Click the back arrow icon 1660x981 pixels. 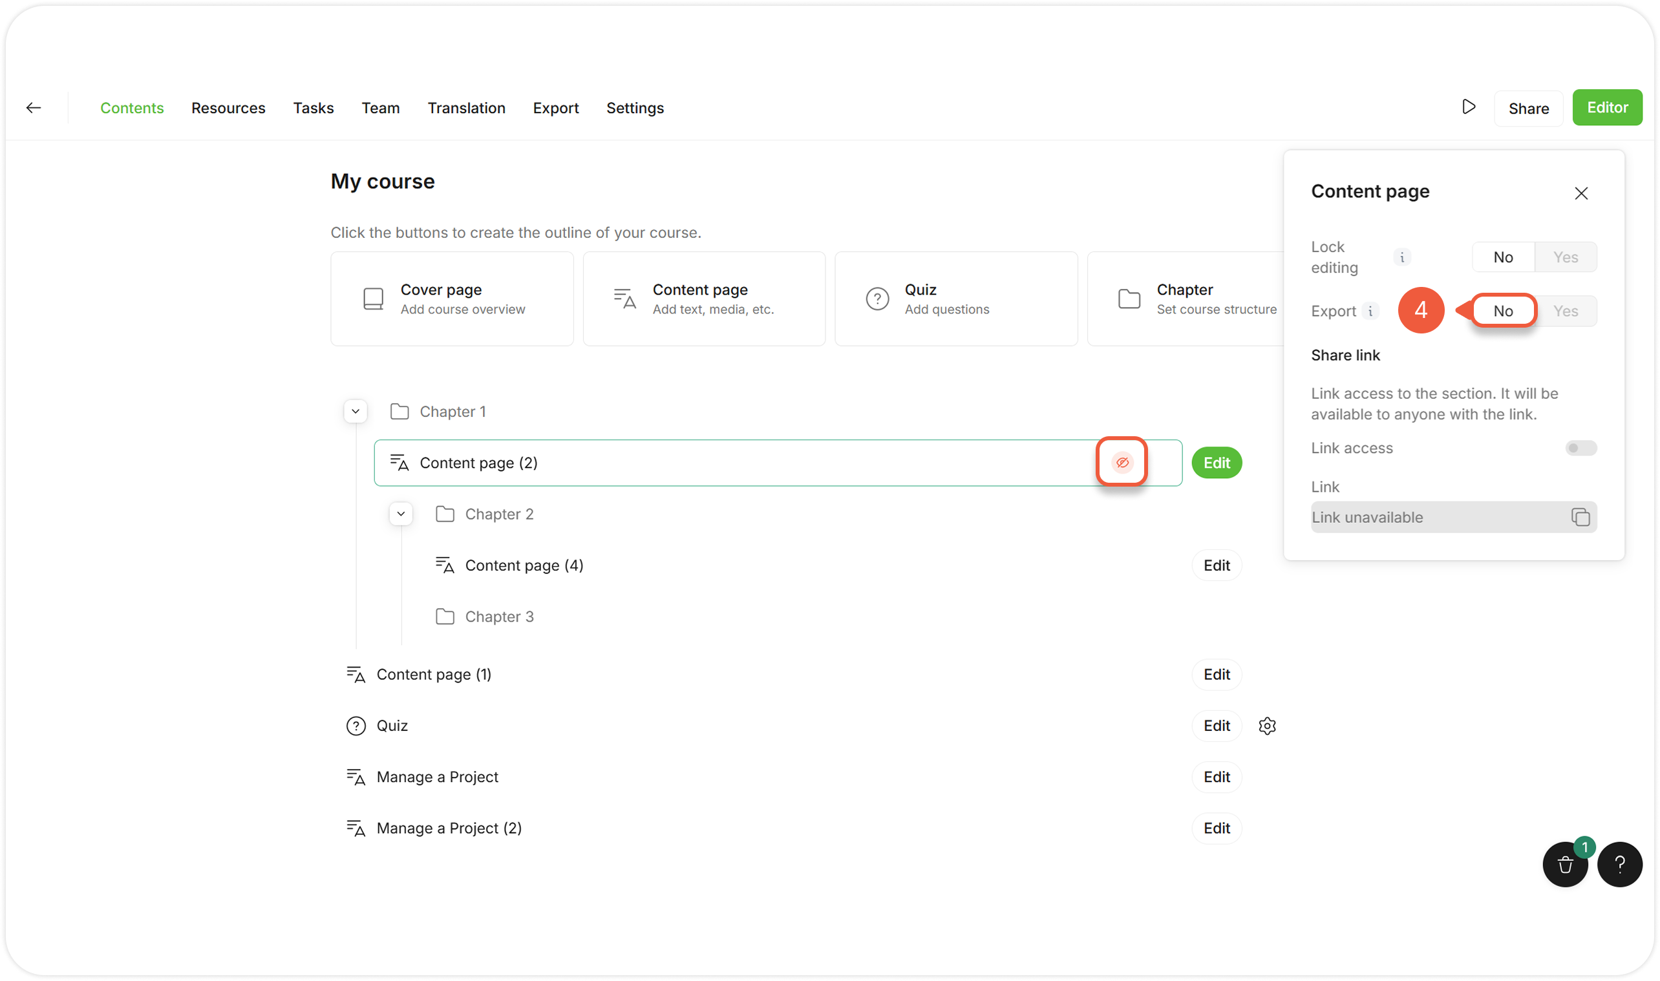[x=34, y=108]
